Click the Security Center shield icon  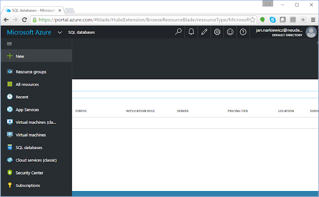(10, 173)
